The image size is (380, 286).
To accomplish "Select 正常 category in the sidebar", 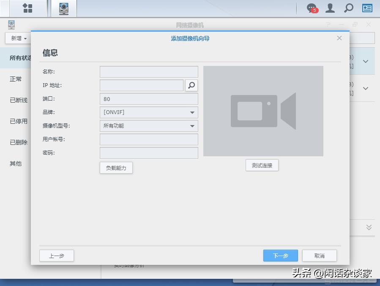I will coord(16,79).
